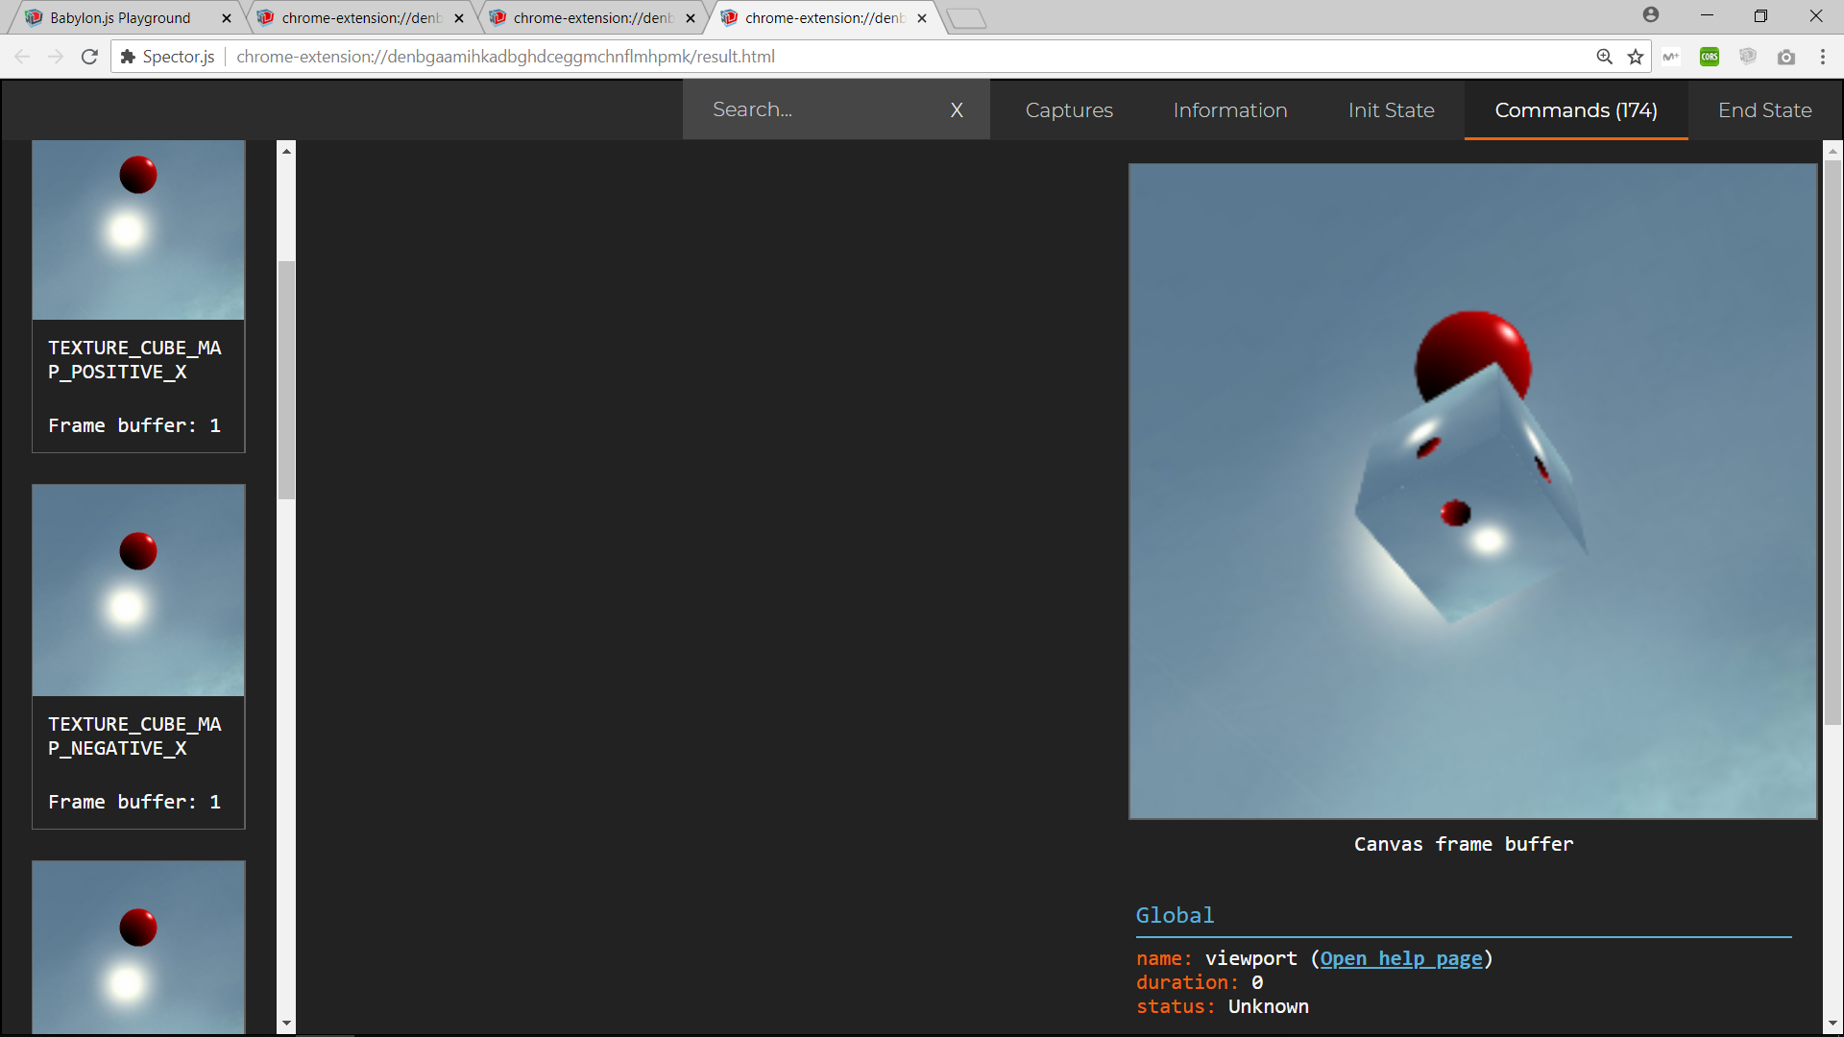Go back using browser back arrow
Image resolution: width=1844 pixels, height=1037 pixels.
(22, 57)
